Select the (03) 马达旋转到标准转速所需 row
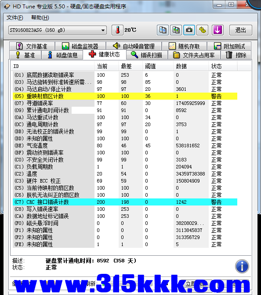Screen dimensions: 261x295 (125, 82)
